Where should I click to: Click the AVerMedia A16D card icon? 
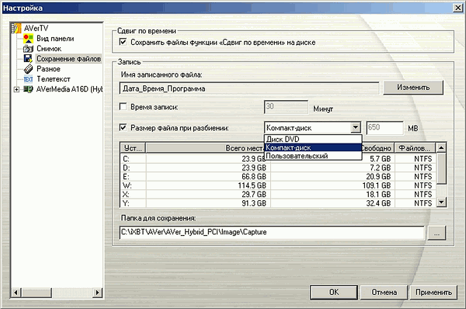pyautogui.click(x=28, y=89)
